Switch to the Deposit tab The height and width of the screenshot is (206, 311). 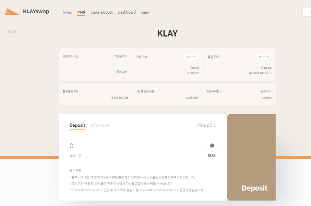coord(77,125)
